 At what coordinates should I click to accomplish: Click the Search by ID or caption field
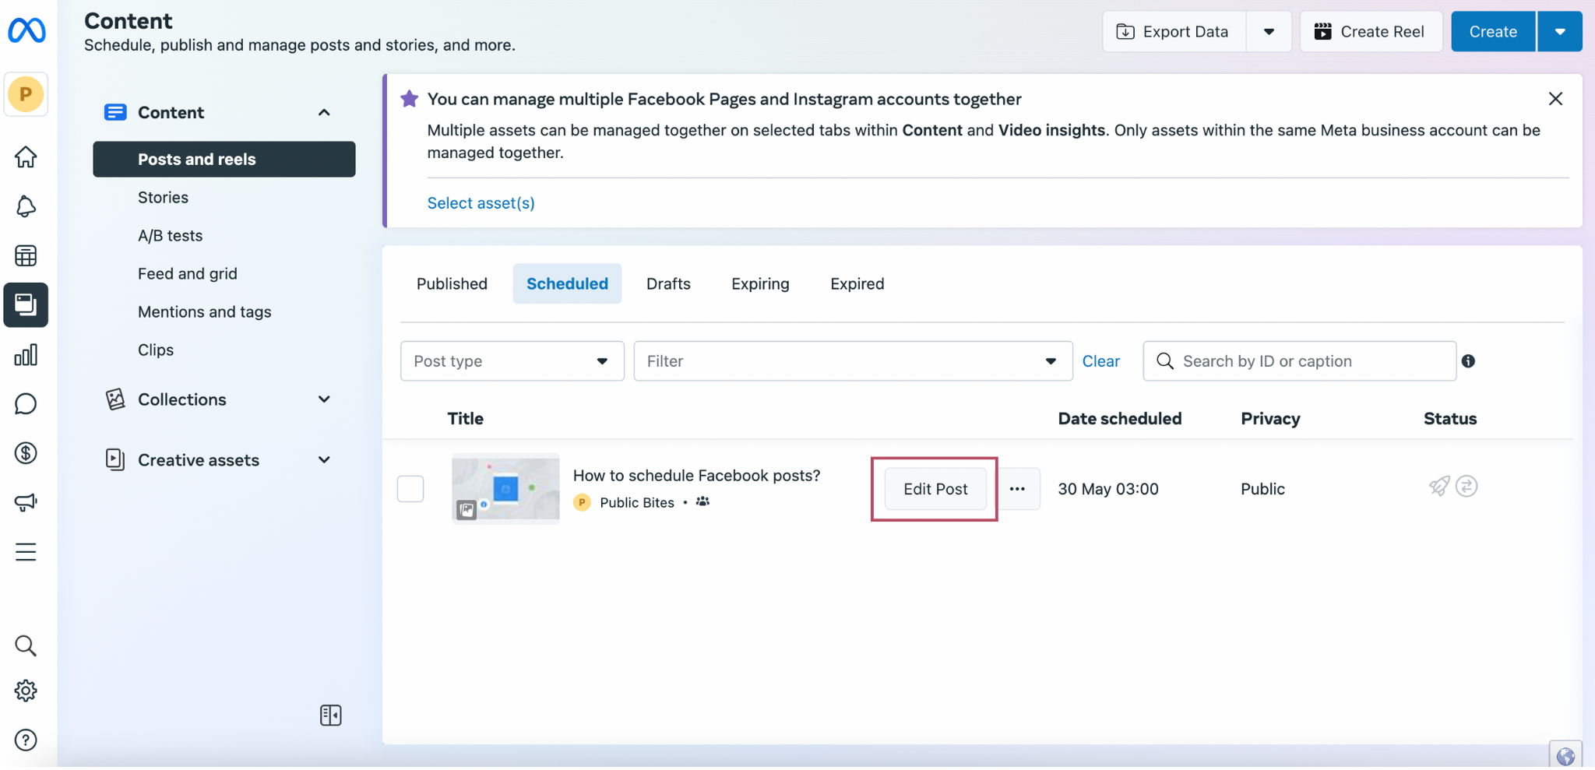click(1308, 361)
